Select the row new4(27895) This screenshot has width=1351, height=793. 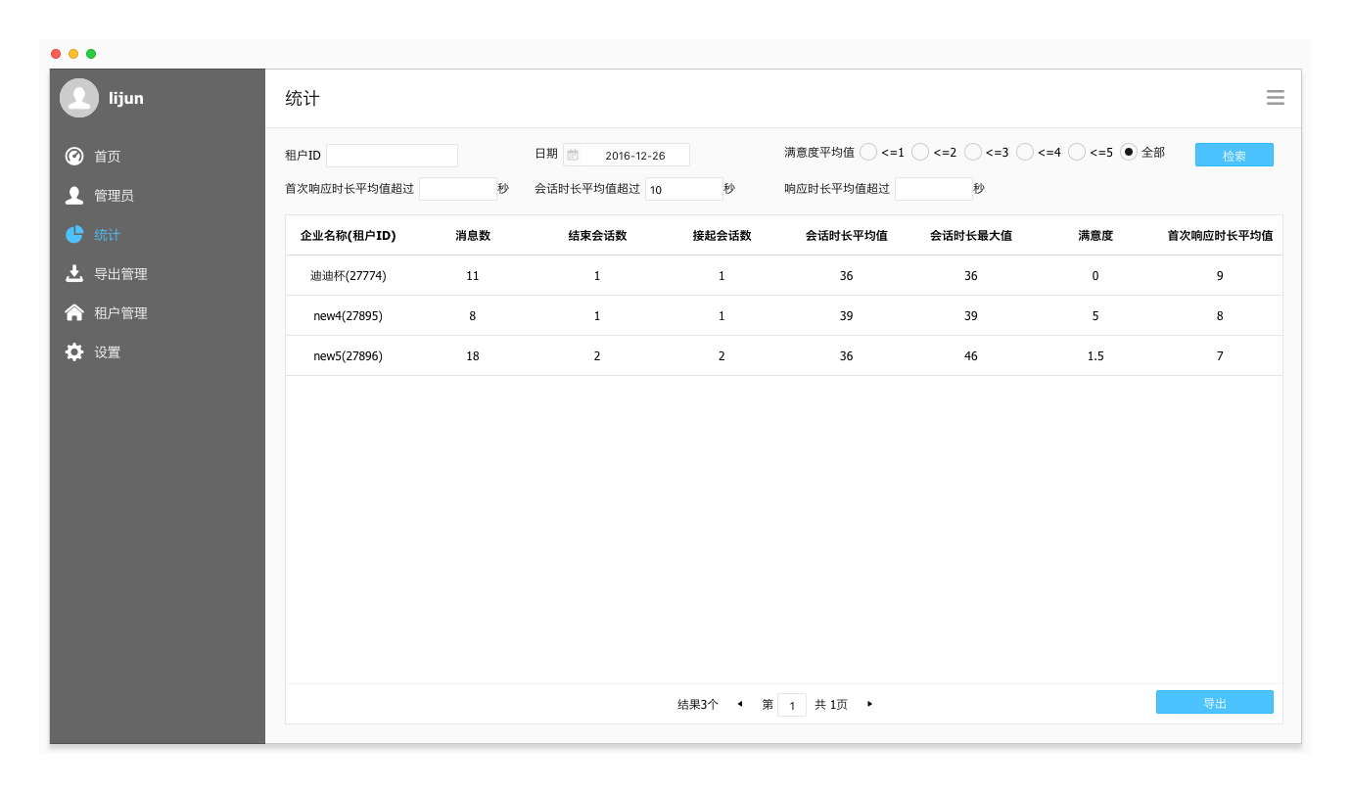click(x=784, y=316)
